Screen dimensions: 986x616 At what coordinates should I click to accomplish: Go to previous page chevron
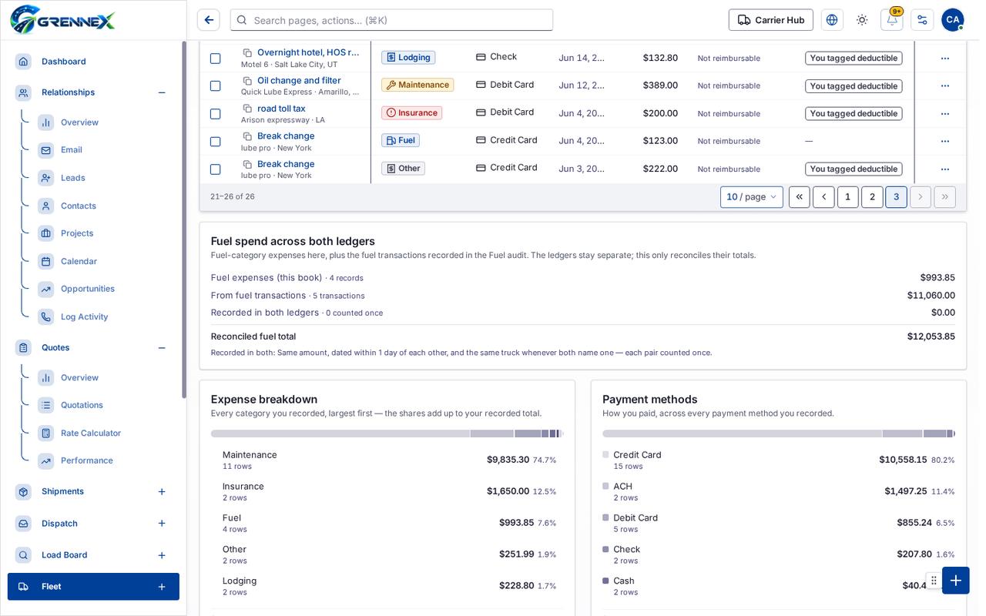(823, 197)
